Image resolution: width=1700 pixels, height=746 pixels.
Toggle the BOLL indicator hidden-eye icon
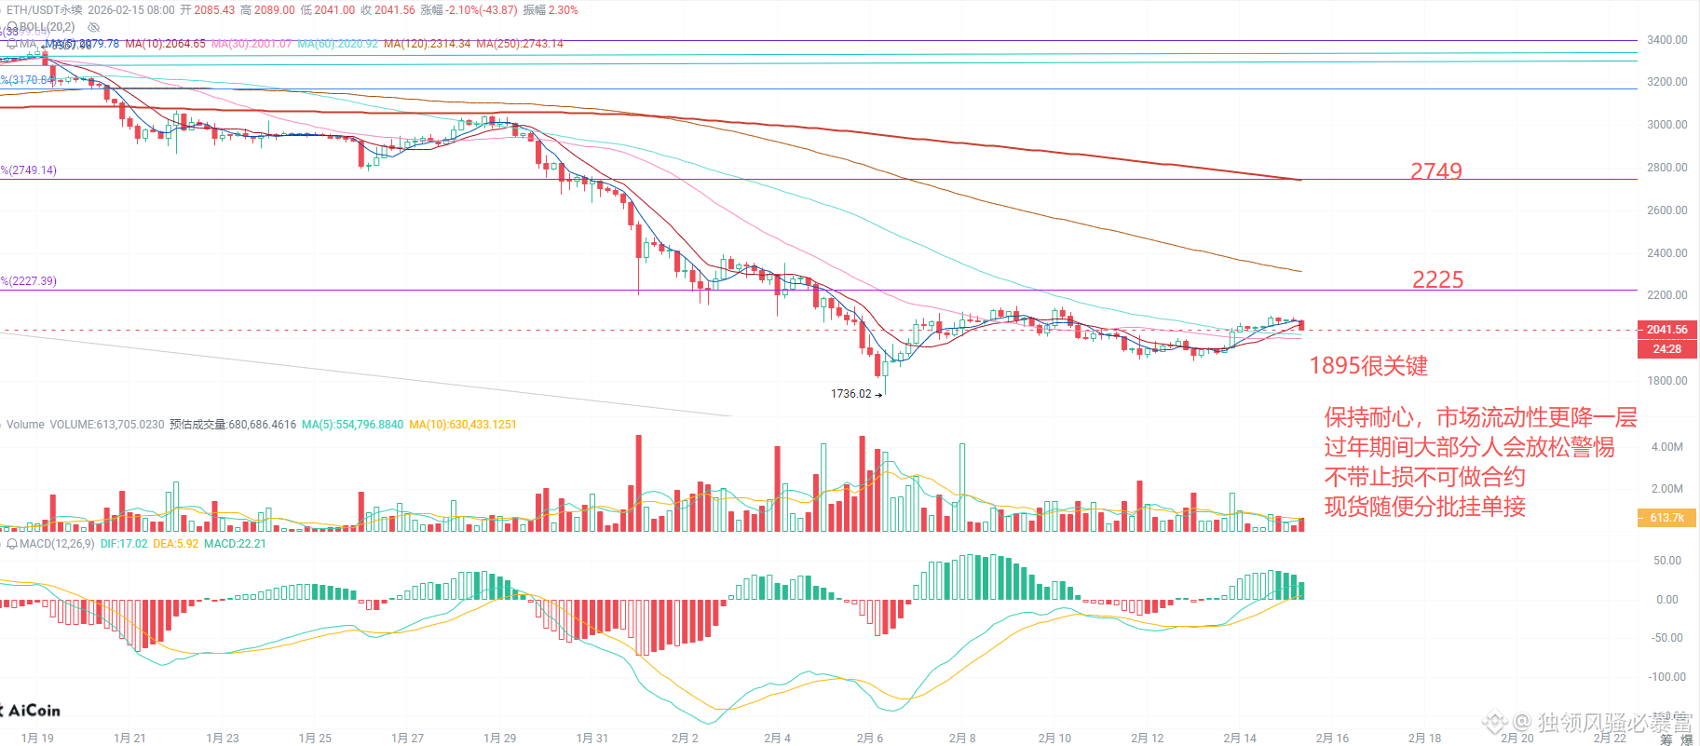pyautogui.click(x=93, y=27)
